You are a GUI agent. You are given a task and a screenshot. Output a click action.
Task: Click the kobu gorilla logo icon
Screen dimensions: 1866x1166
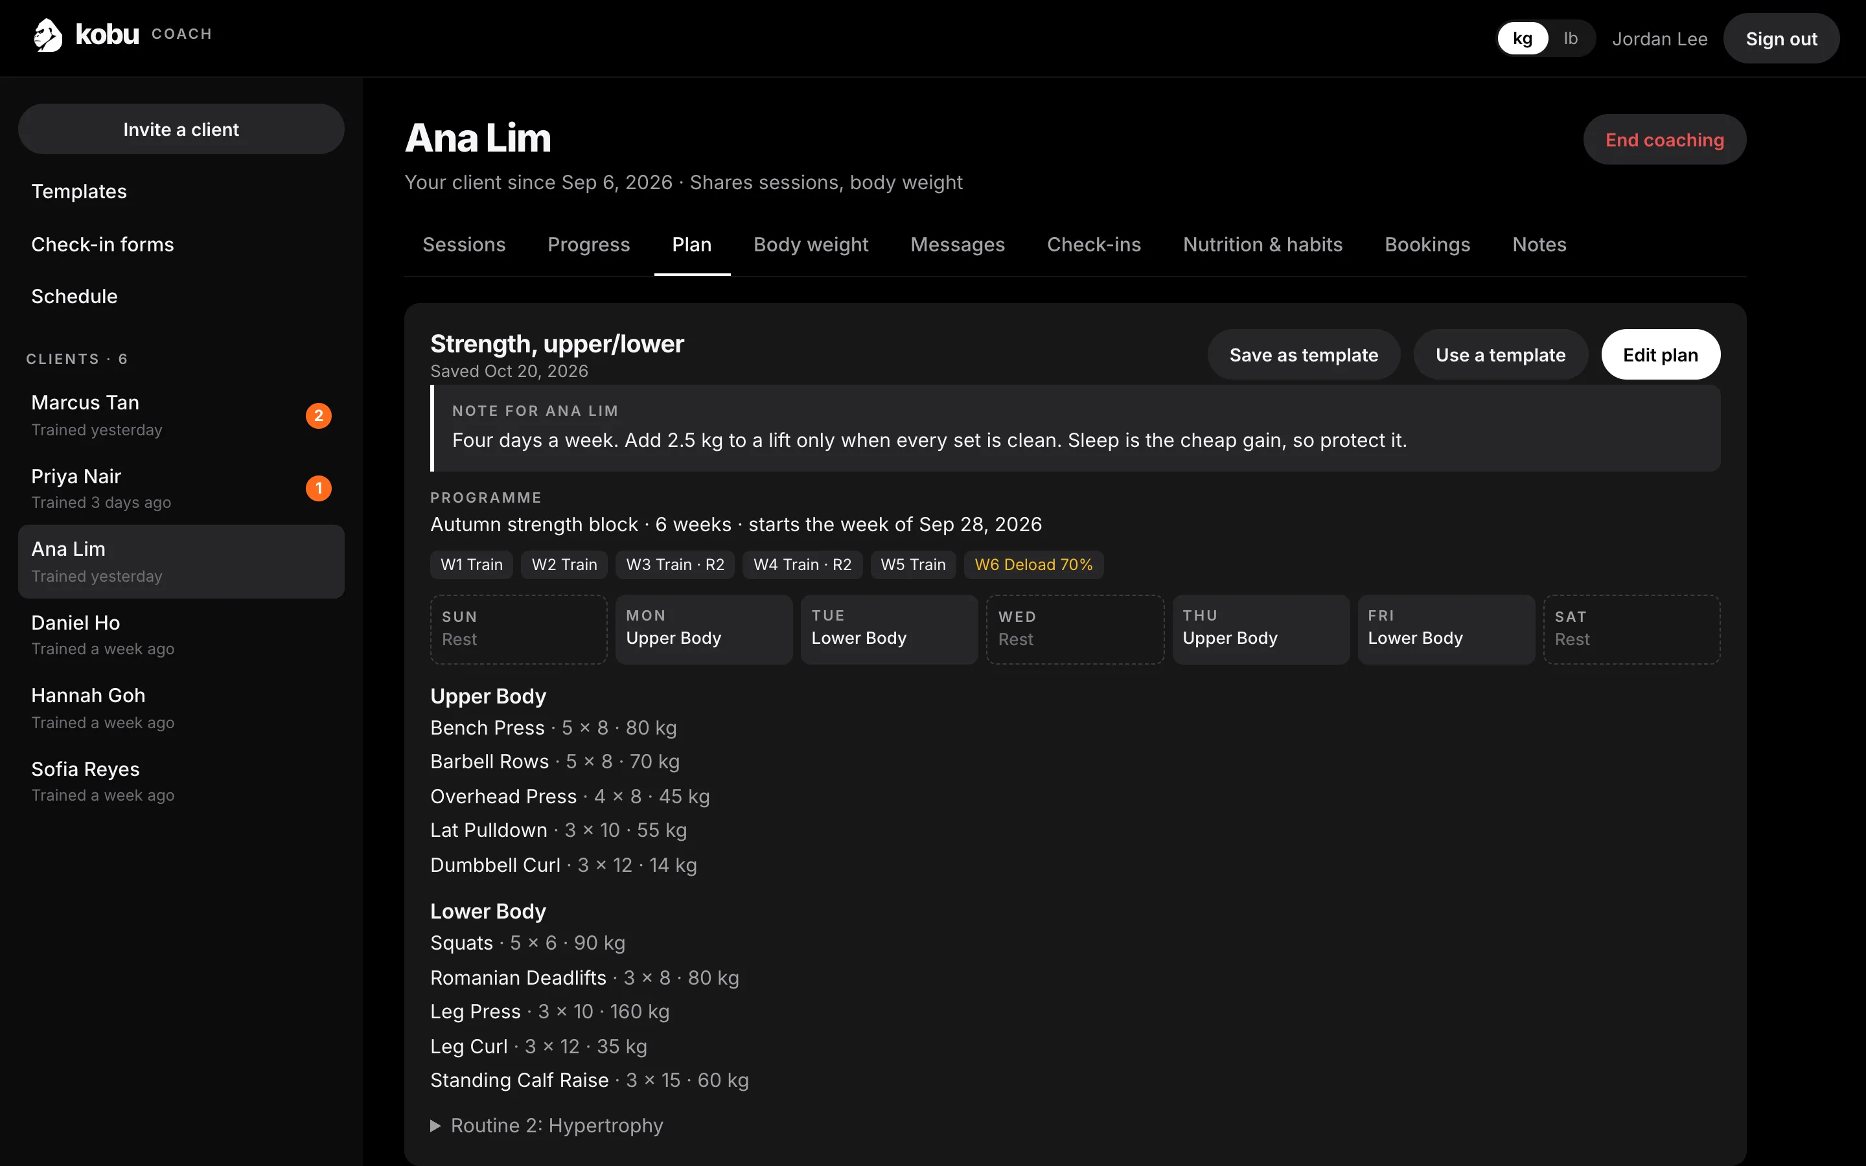(48, 36)
